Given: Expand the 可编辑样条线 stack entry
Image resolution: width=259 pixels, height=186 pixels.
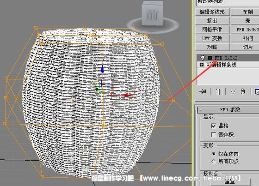Looking at the screenshot, I should pyautogui.click(x=201, y=65).
